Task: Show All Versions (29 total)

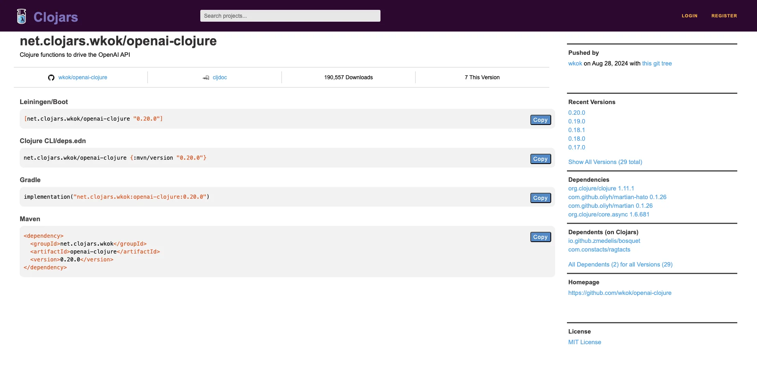Action: [605, 162]
